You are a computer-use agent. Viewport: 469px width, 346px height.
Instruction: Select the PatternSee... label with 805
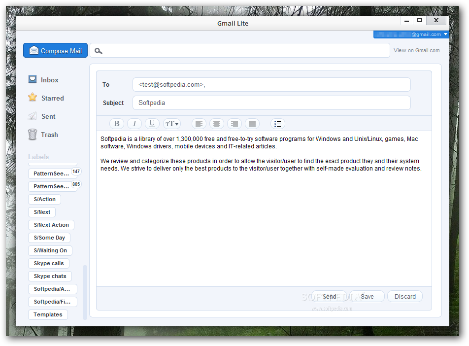53,186
